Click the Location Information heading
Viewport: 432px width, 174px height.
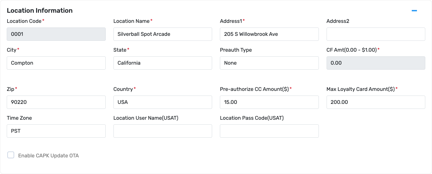39,10
